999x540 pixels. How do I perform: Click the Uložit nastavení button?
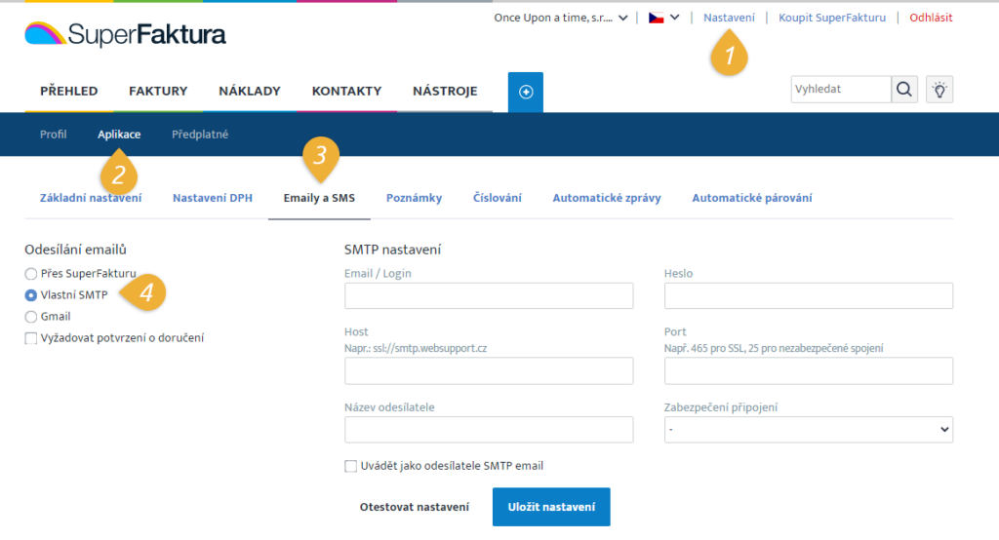point(551,507)
